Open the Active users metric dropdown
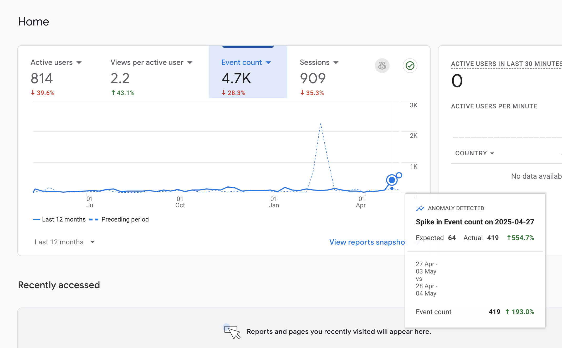The width and height of the screenshot is (562, 348). [79, 63]
